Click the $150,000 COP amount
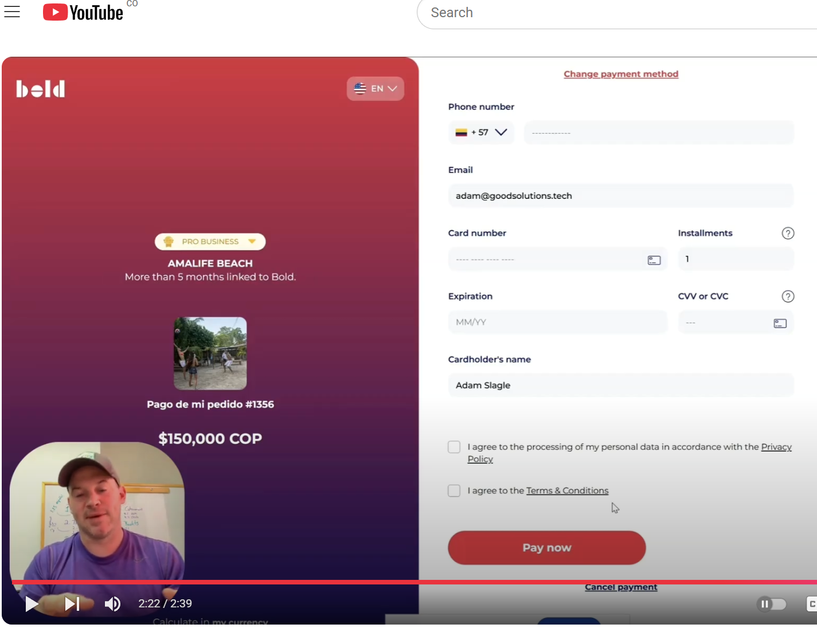The height and width of the screenshot is (628, 817). 210,439
